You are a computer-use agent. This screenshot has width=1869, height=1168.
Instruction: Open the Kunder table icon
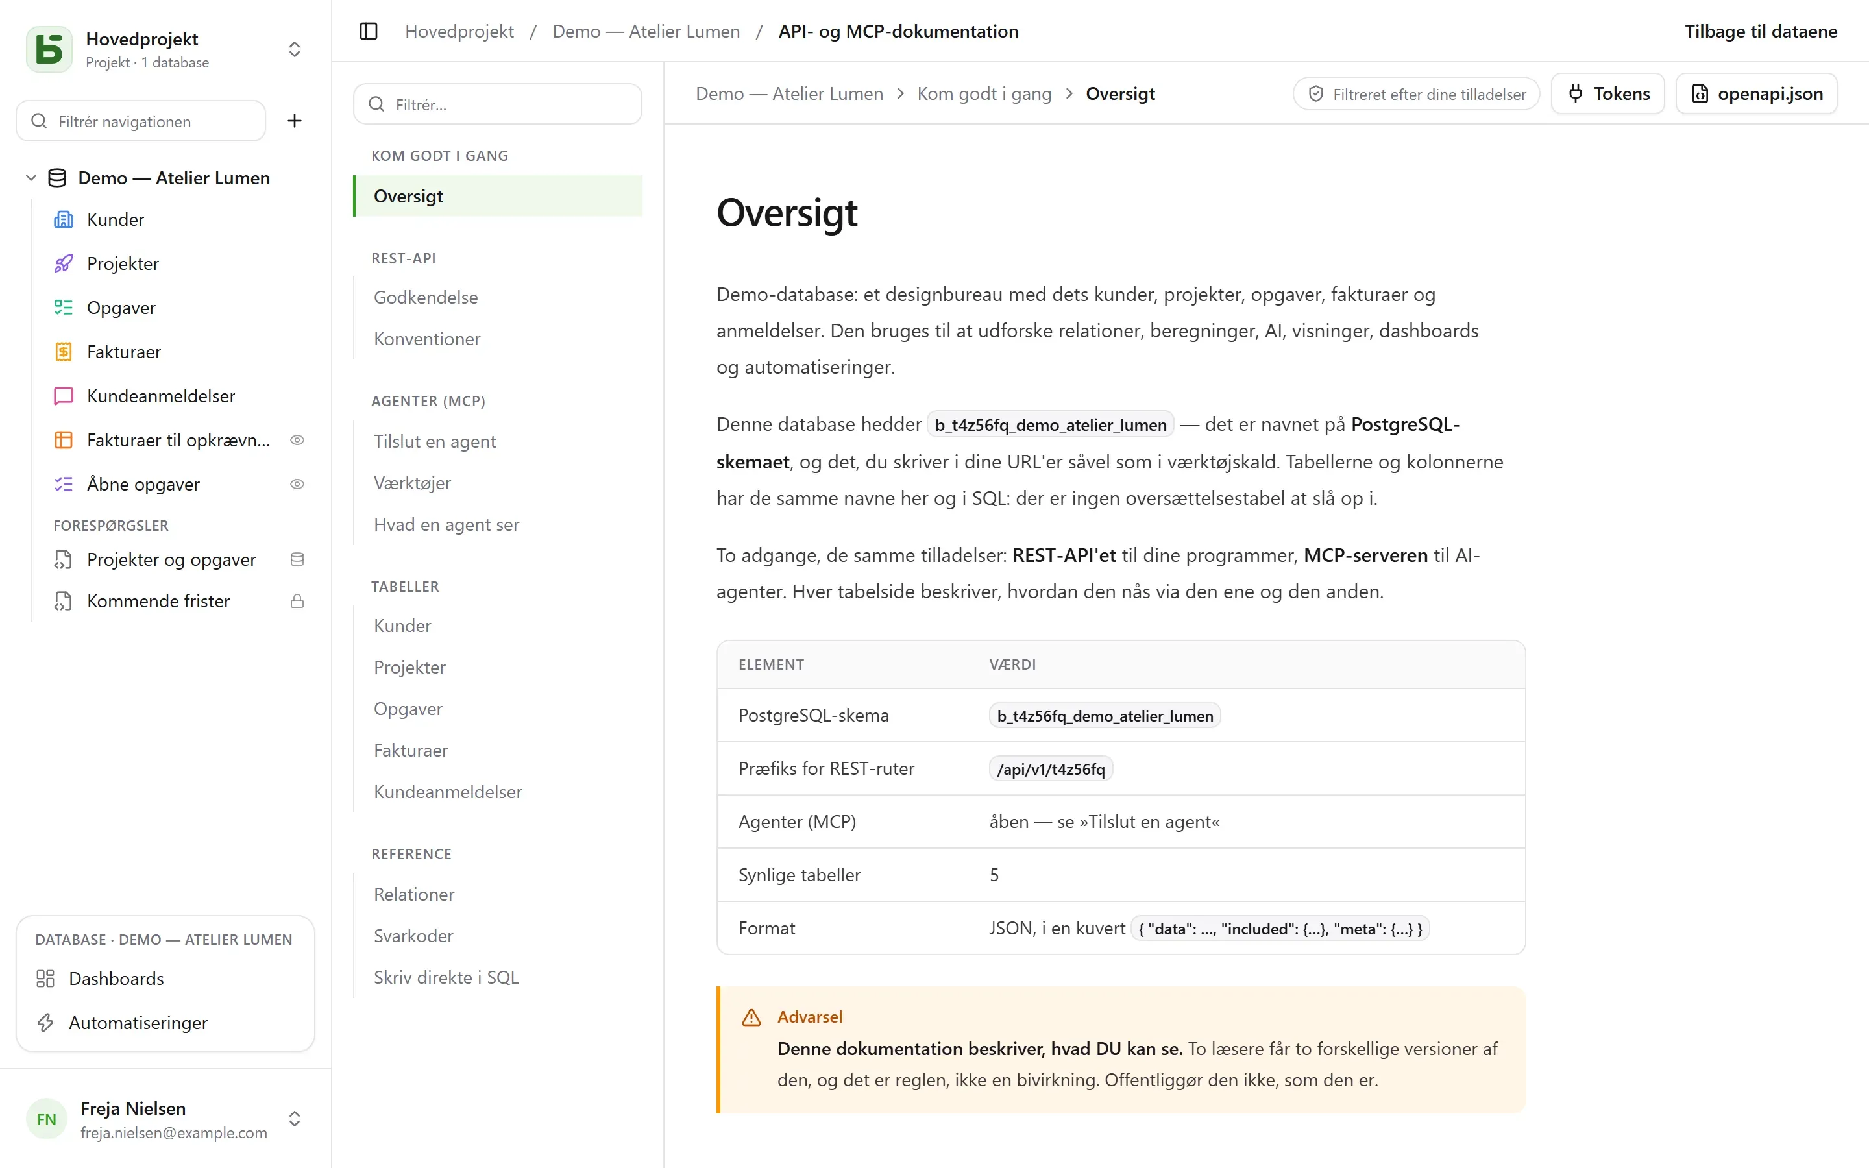[64, 219]
